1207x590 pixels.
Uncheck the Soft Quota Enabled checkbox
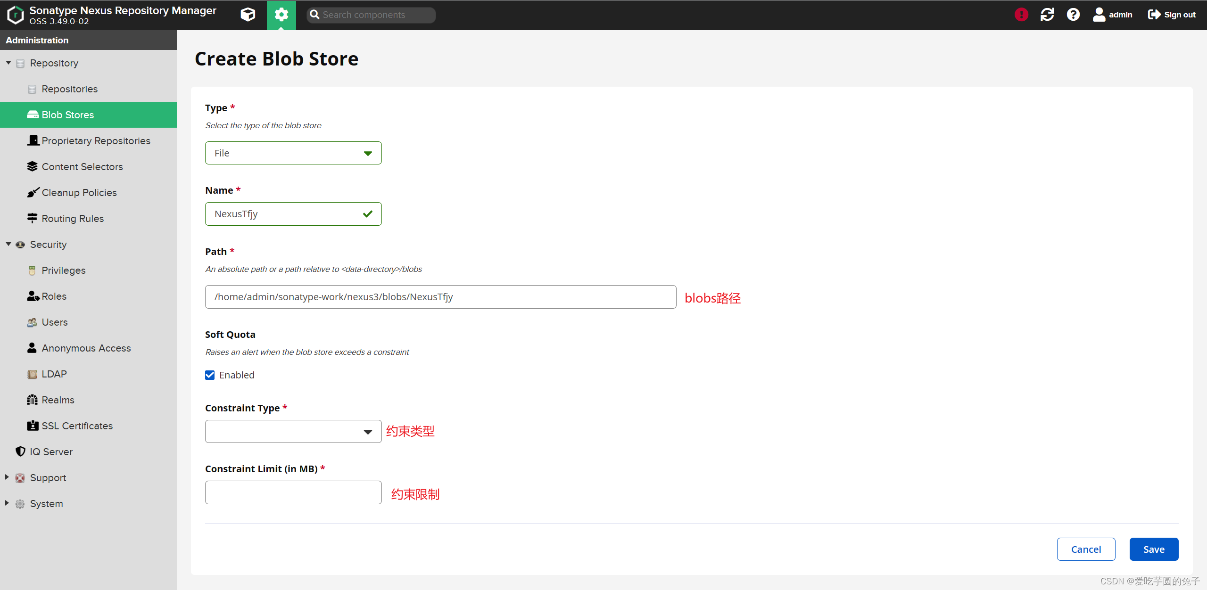210,375
